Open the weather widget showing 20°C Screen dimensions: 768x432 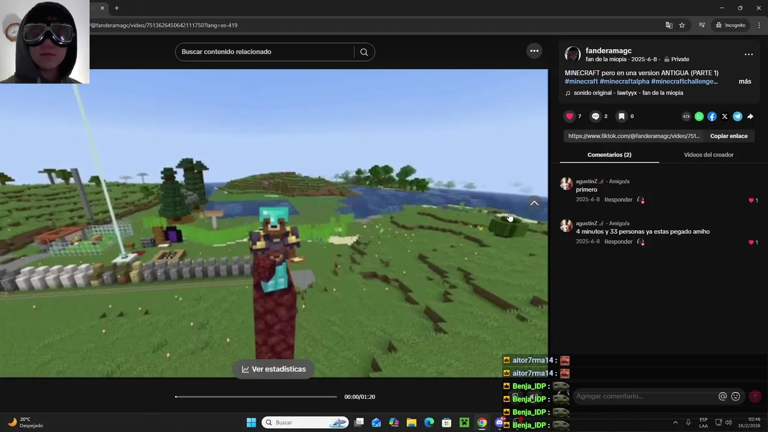tap(25, 422)
